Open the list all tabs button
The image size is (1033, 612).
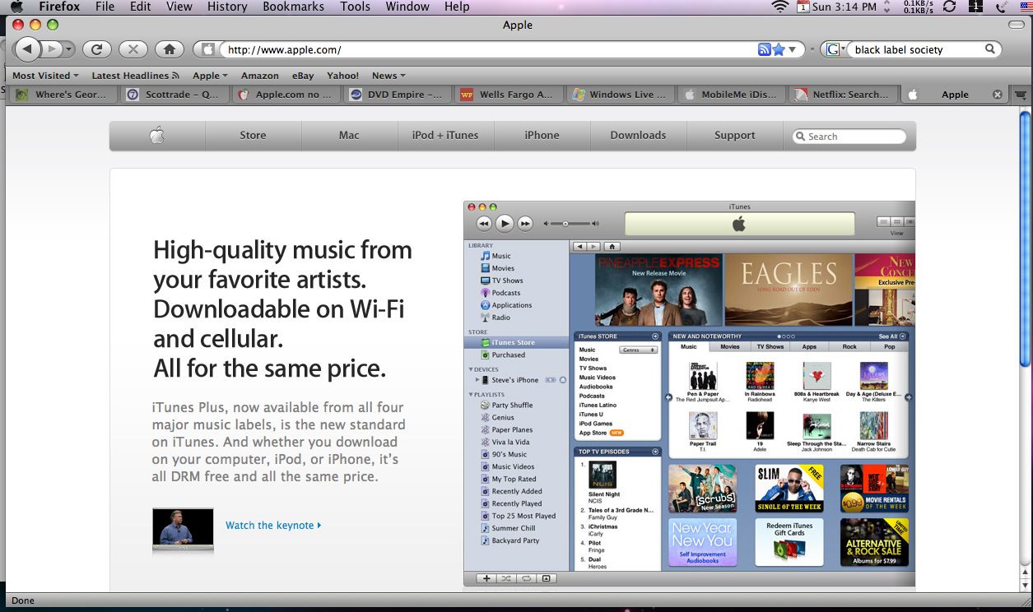click(1021, 95)
